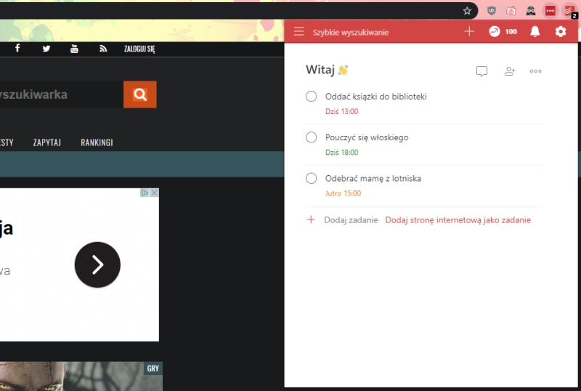Click the Witaj project title
The height and width of the screenshot is (391, 581).
tap(320, 70)
